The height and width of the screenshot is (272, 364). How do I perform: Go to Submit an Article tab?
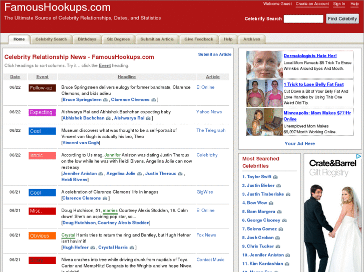point(157,39)
